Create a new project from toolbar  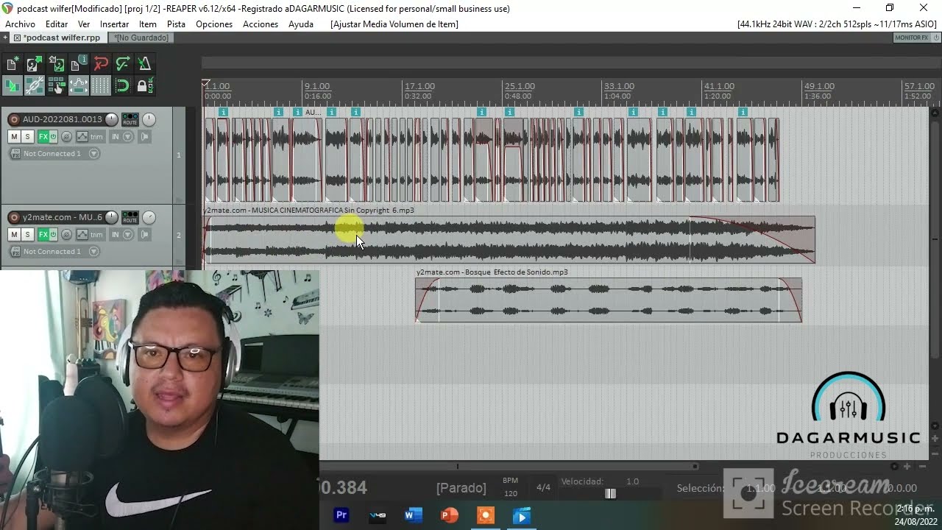13,64
